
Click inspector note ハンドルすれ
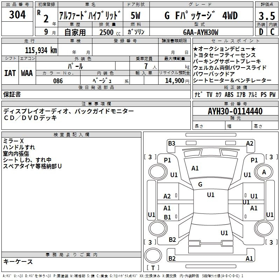point(19,147)
